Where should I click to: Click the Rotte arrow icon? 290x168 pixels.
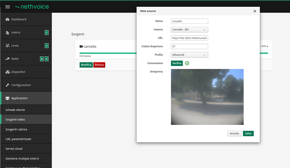click(x=8, y=59)
